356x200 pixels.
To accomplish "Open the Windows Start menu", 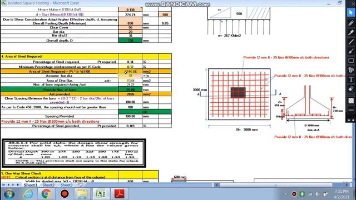I will 9,194.
